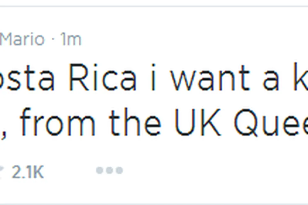The image size is (308, 205).
Task: Open Mario's profile from the username
Action: click(22, 40)
